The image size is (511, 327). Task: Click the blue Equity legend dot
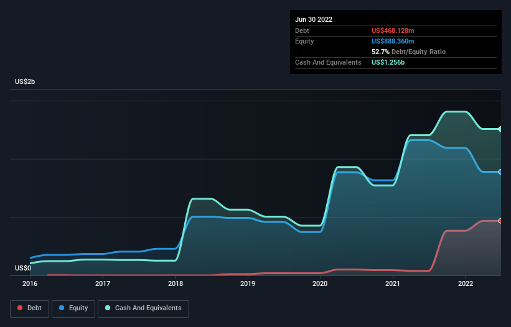[62, 308]
